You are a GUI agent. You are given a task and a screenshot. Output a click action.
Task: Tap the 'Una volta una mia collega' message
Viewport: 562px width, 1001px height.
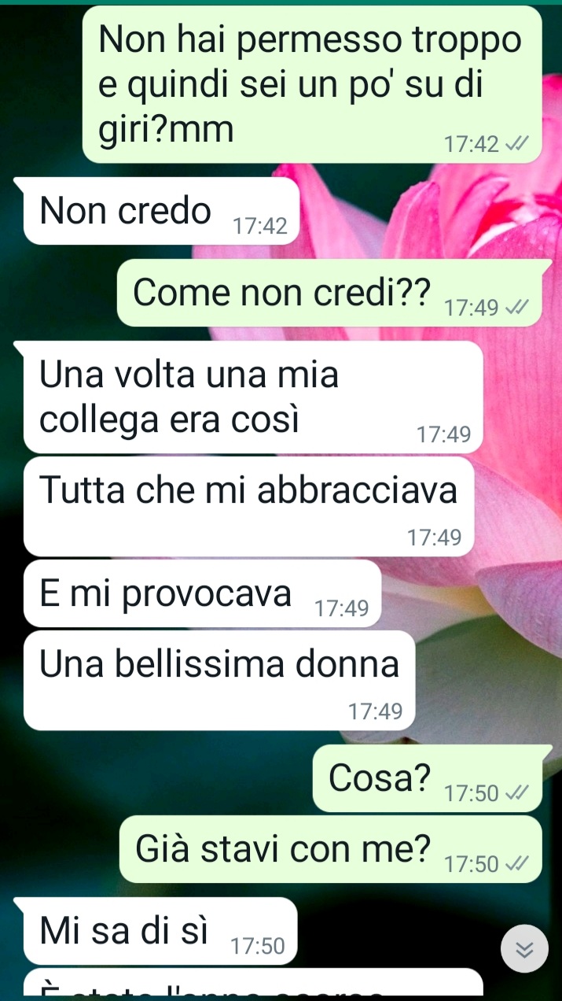(x=253, y=397)
